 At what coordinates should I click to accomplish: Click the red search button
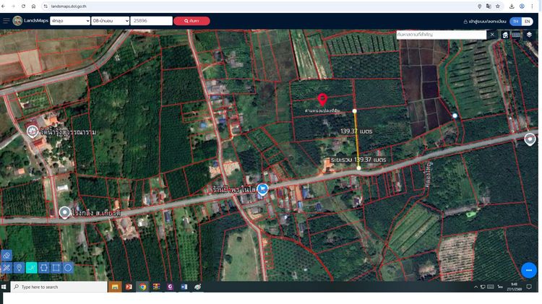tap(192, 21)
